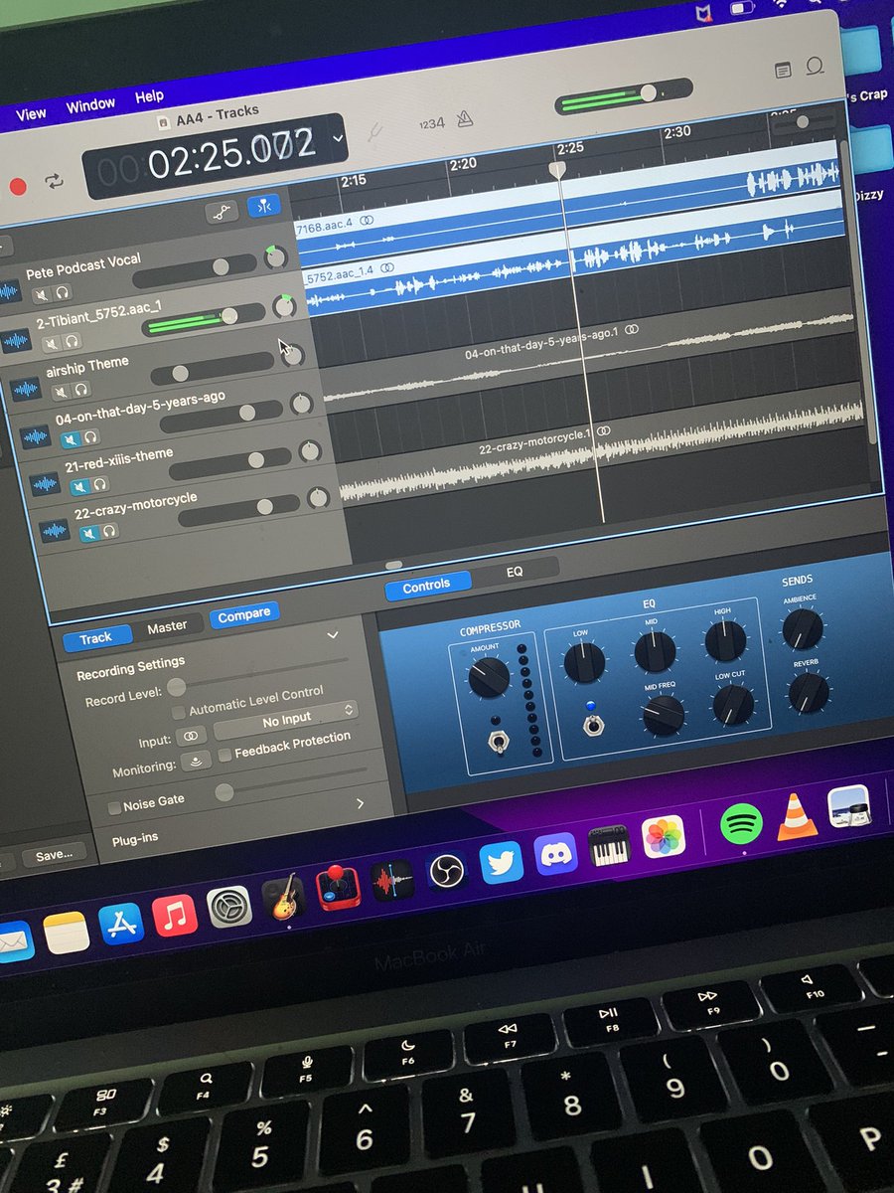Open the No Input dropdown
Viewport: 894px width, 1193px height.
pos(286,719)
